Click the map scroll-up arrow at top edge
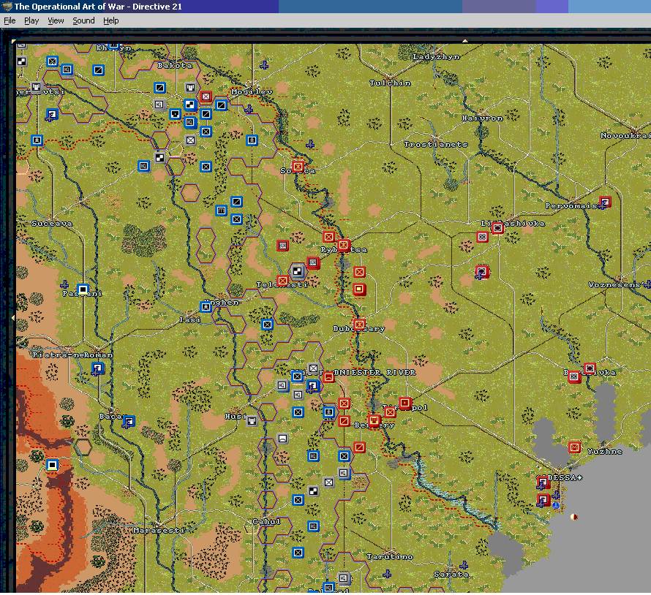The image size is (651, 595). pos(465,41)
